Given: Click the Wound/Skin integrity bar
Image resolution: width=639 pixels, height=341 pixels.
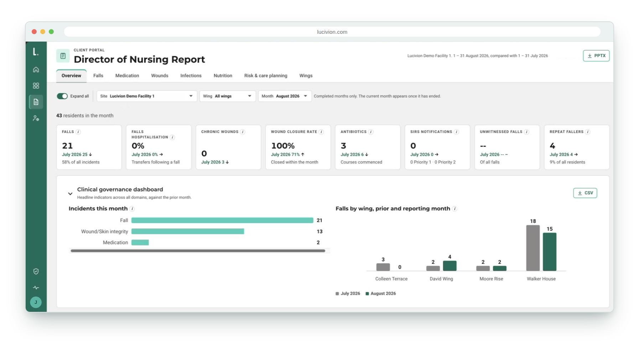Looking at the screenshot, I should 188,231.
